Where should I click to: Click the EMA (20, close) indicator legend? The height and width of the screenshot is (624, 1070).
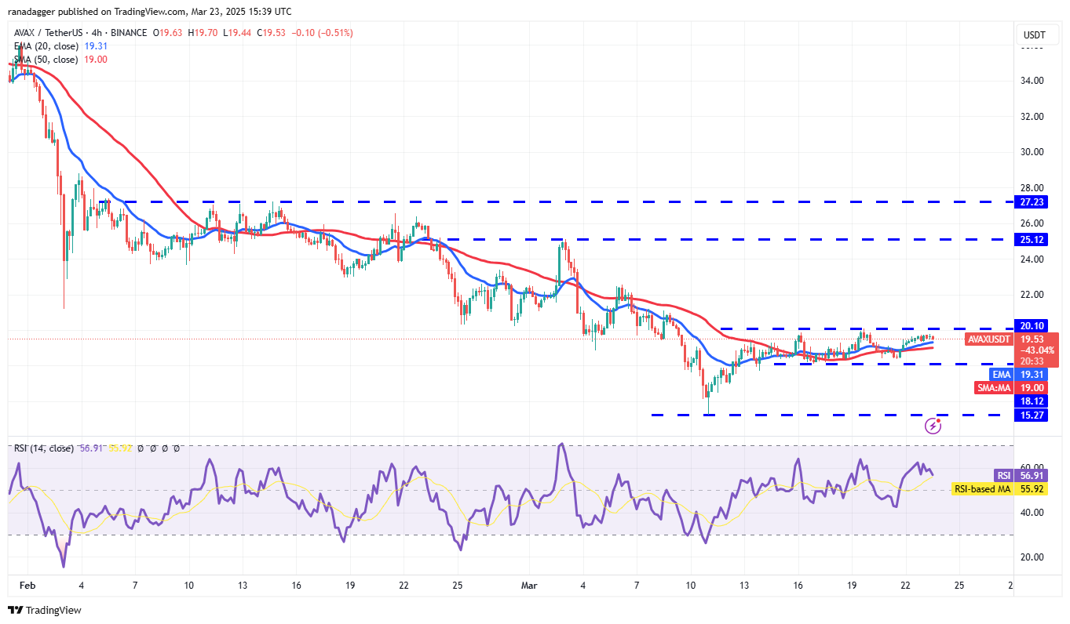47,46
